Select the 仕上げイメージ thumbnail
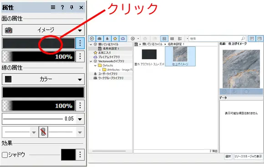The image size is (264, 167). click(x=180, y=56)
